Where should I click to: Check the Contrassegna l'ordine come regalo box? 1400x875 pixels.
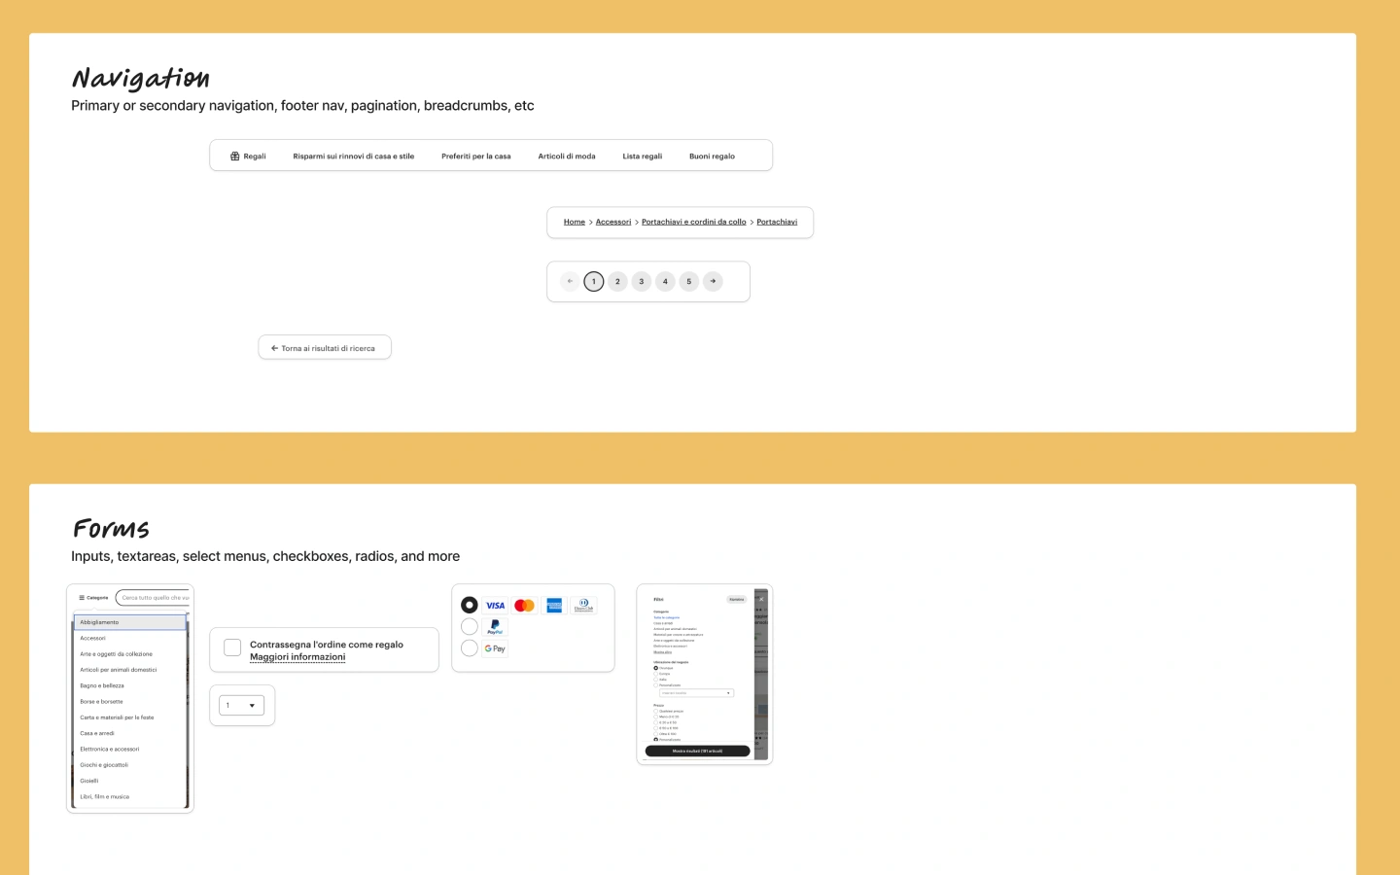coord(232,647)
